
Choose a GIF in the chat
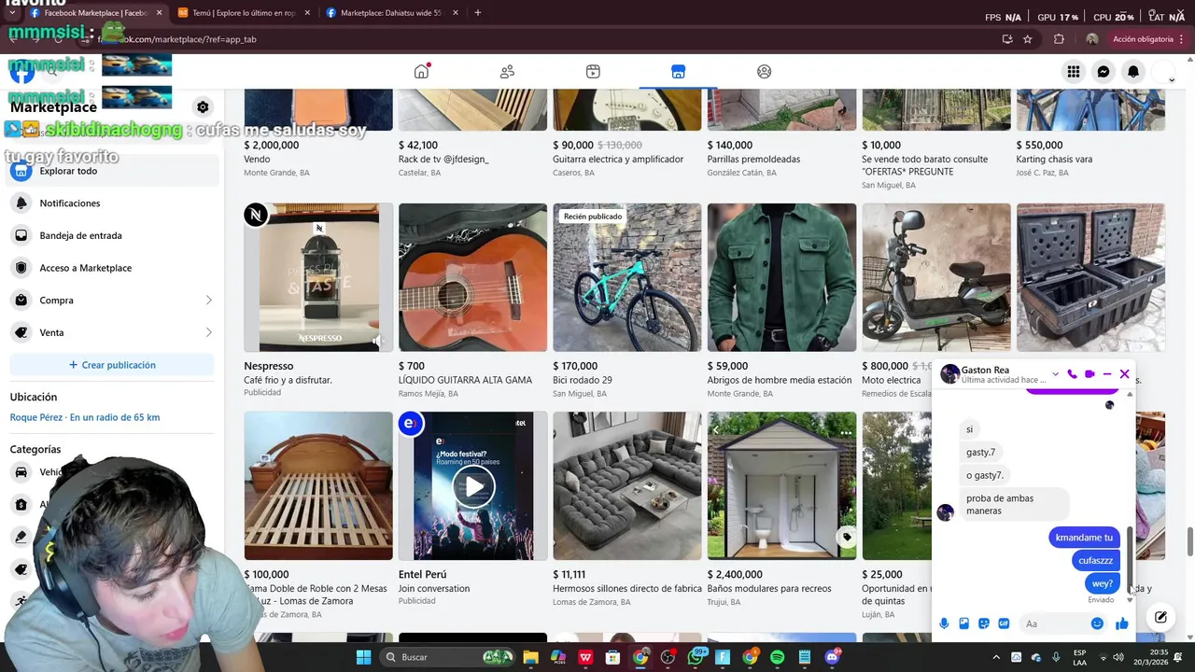click(1004, 623)
